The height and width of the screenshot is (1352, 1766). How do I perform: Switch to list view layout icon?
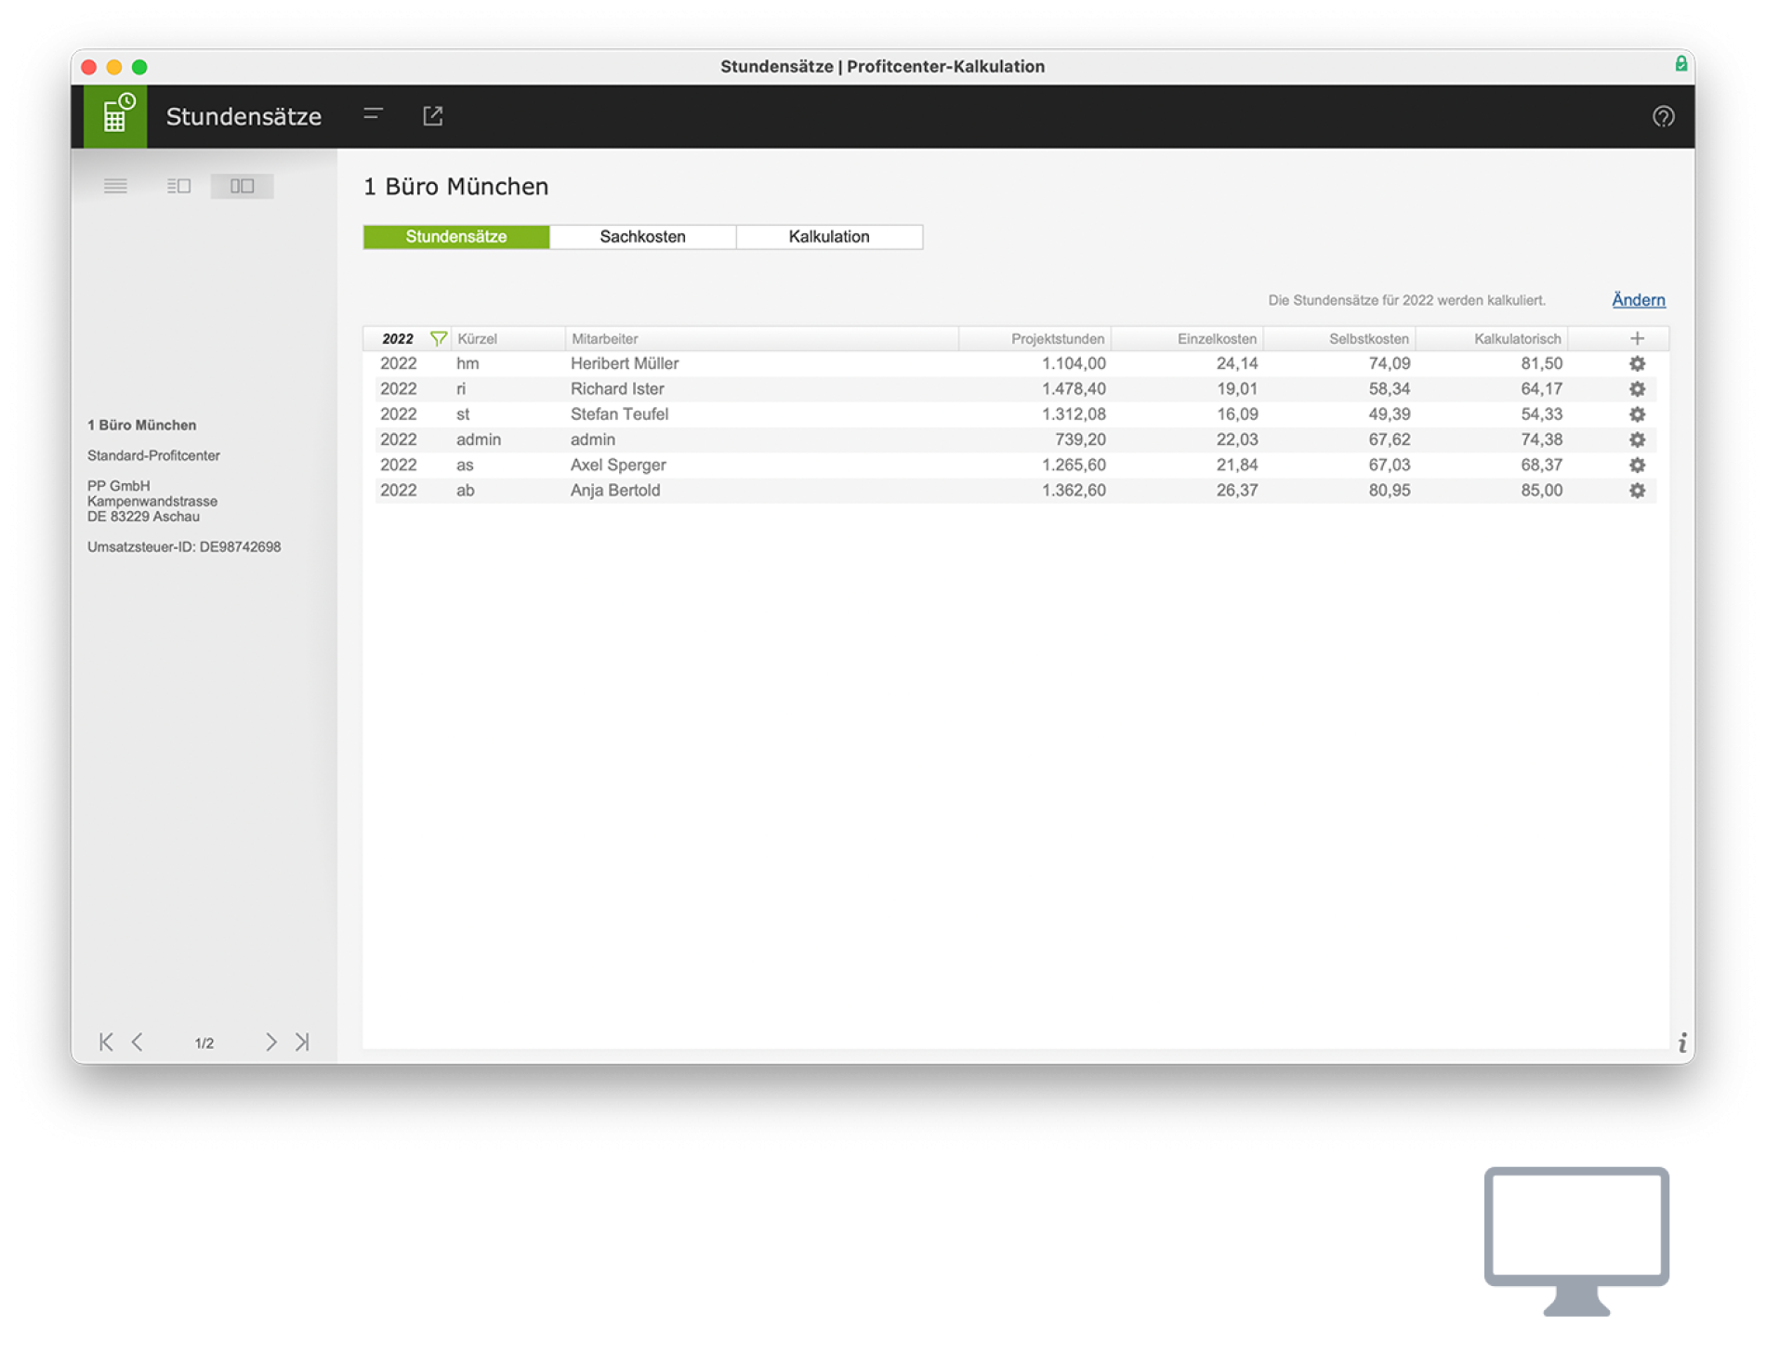(x=115, y=186)
